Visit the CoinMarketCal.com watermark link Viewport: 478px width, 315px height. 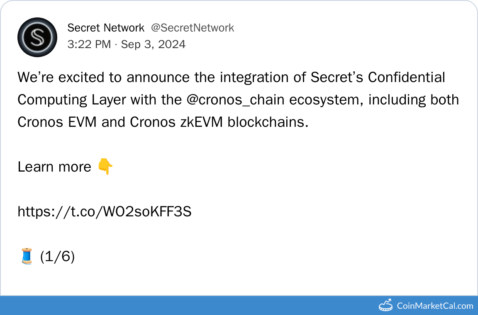(x=435, y=306)
